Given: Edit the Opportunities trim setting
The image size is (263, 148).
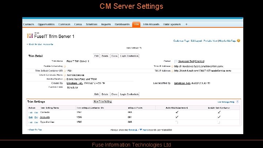Looking at the screenshot, I should click(31, 122).
